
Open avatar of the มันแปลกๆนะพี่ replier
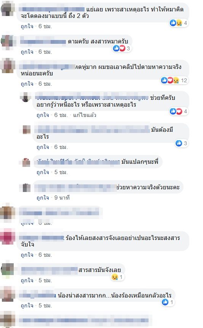point(26,162)
